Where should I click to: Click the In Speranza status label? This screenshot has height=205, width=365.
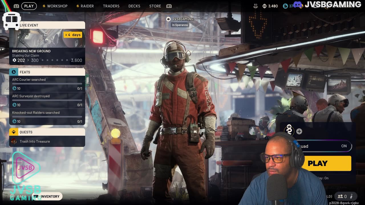click(x=180, y=25)
